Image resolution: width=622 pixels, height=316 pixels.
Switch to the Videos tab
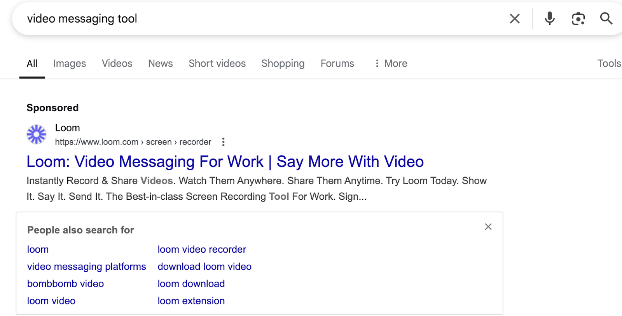pyautogui.click(x=117, y=63)
